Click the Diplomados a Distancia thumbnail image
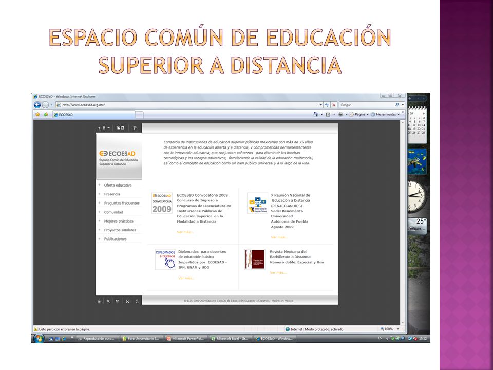 click(x=165, y=260)
